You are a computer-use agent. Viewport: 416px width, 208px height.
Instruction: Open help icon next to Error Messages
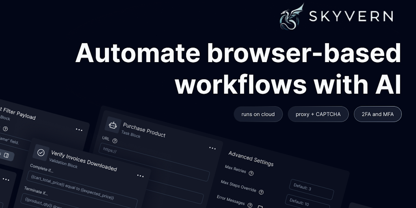click(250, 205)
